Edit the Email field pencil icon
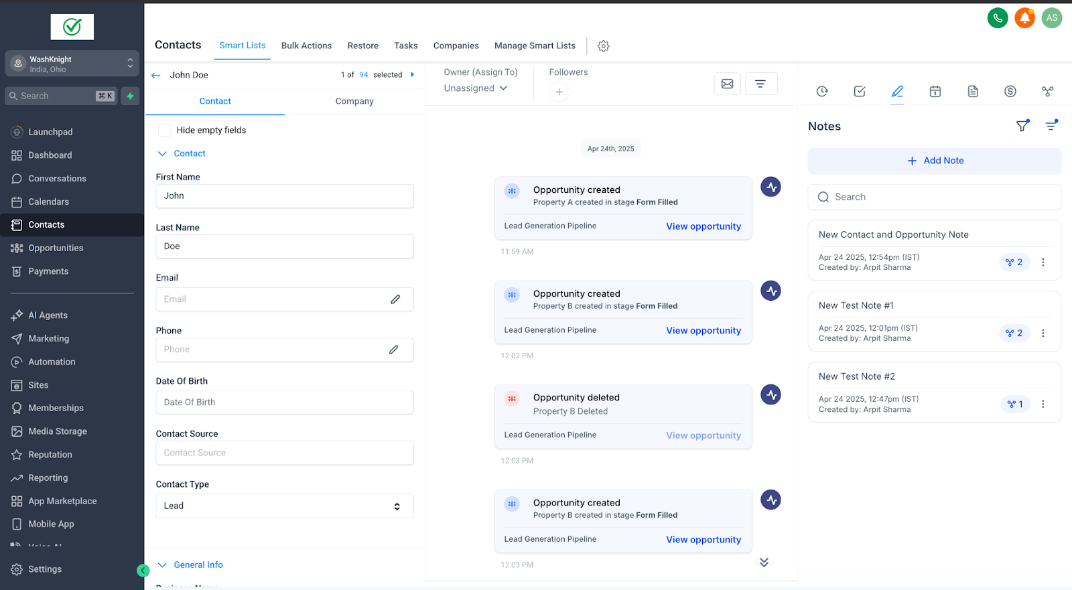 point(395,299)
